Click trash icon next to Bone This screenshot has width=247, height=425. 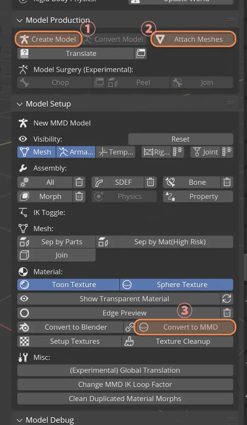(x=227, y=182)
